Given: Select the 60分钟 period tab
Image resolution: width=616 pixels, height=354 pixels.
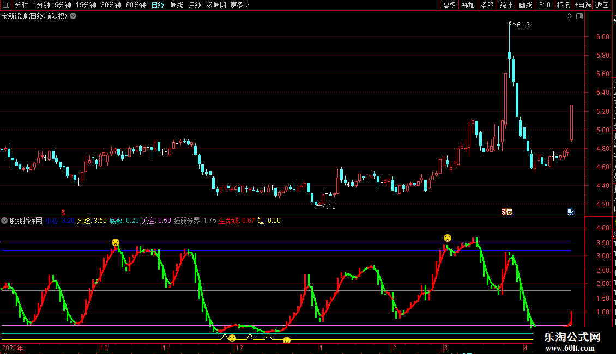Looking at the screenshot, I should (136, 5).
